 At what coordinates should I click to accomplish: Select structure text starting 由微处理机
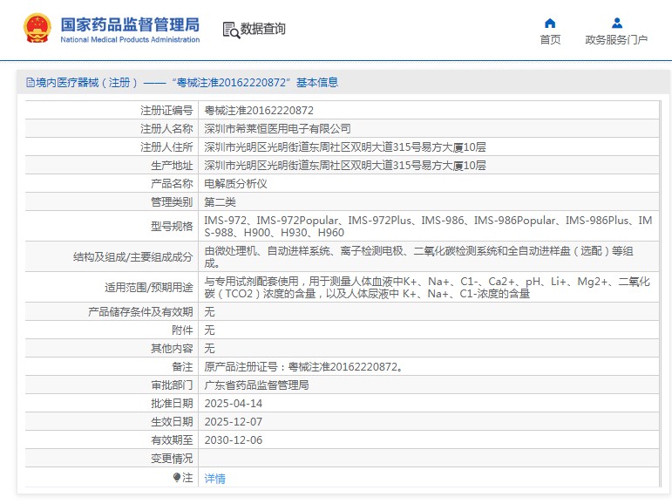(418, 257)
